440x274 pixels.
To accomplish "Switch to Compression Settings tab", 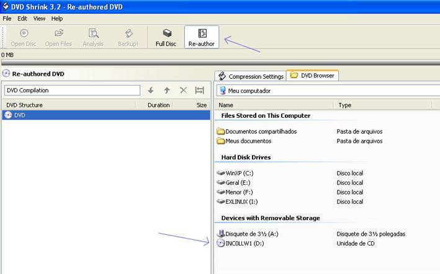I will (251, 76).
